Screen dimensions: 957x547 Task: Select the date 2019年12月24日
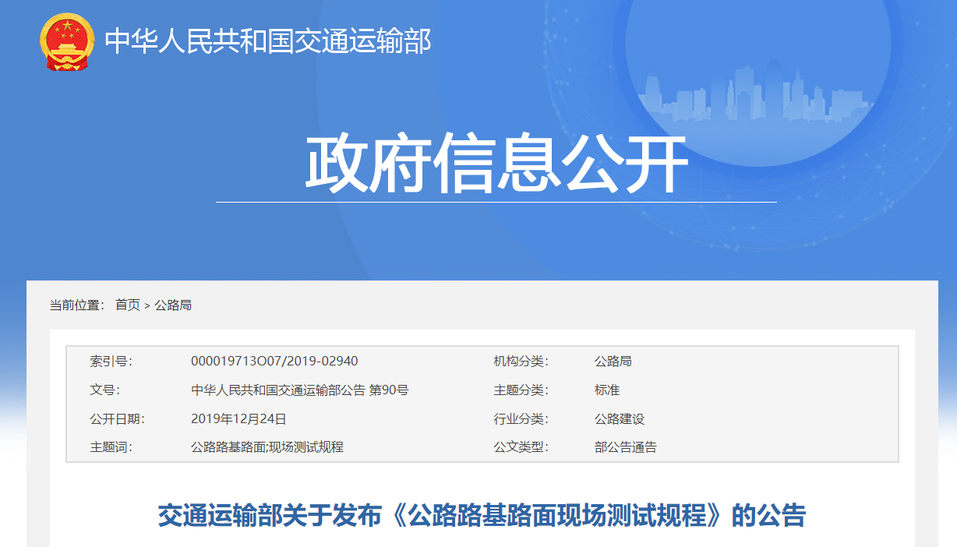click(x=238, y=419)
